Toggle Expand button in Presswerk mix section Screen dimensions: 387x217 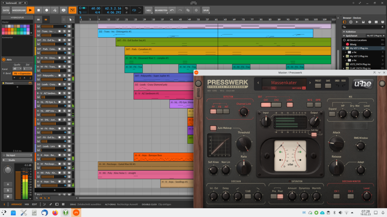point(332,114)
